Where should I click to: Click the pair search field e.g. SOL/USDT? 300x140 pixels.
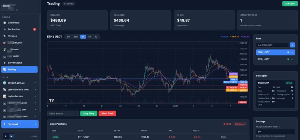click(x=272, y=45)
